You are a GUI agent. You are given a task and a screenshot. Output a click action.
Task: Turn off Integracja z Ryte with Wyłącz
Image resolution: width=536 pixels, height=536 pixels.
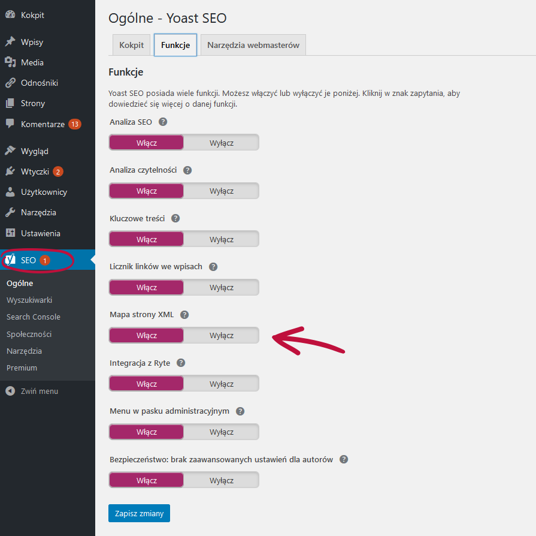(222, 384)
